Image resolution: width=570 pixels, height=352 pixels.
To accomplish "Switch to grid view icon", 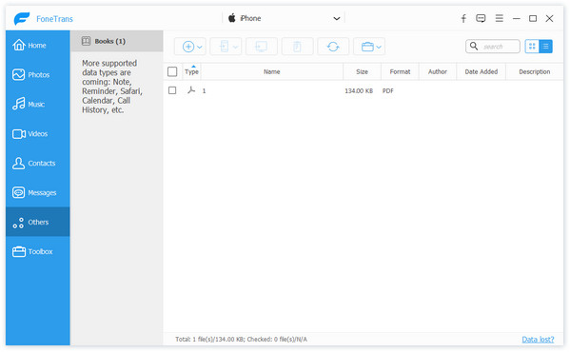I will (x=532, y=46).
